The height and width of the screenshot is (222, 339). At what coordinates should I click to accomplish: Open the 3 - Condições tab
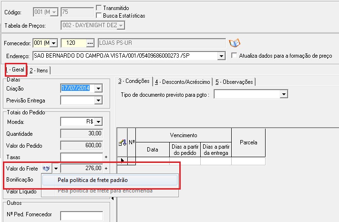(134, 81)
